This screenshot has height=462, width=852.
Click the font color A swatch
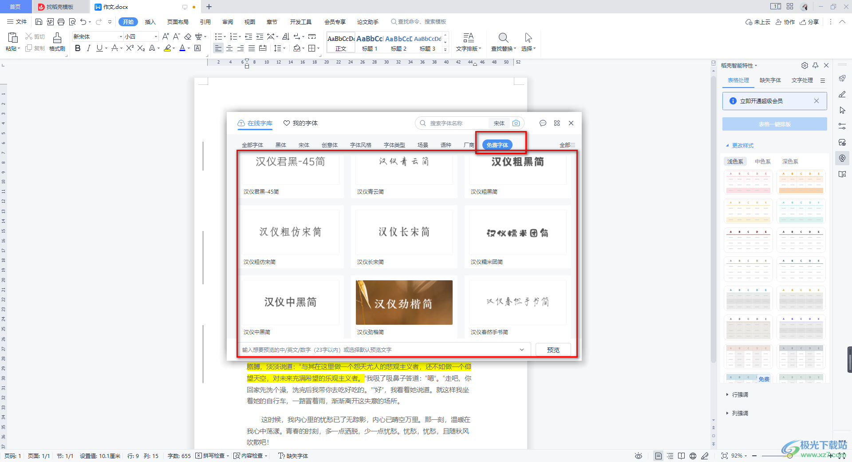[x=182, y=48]
